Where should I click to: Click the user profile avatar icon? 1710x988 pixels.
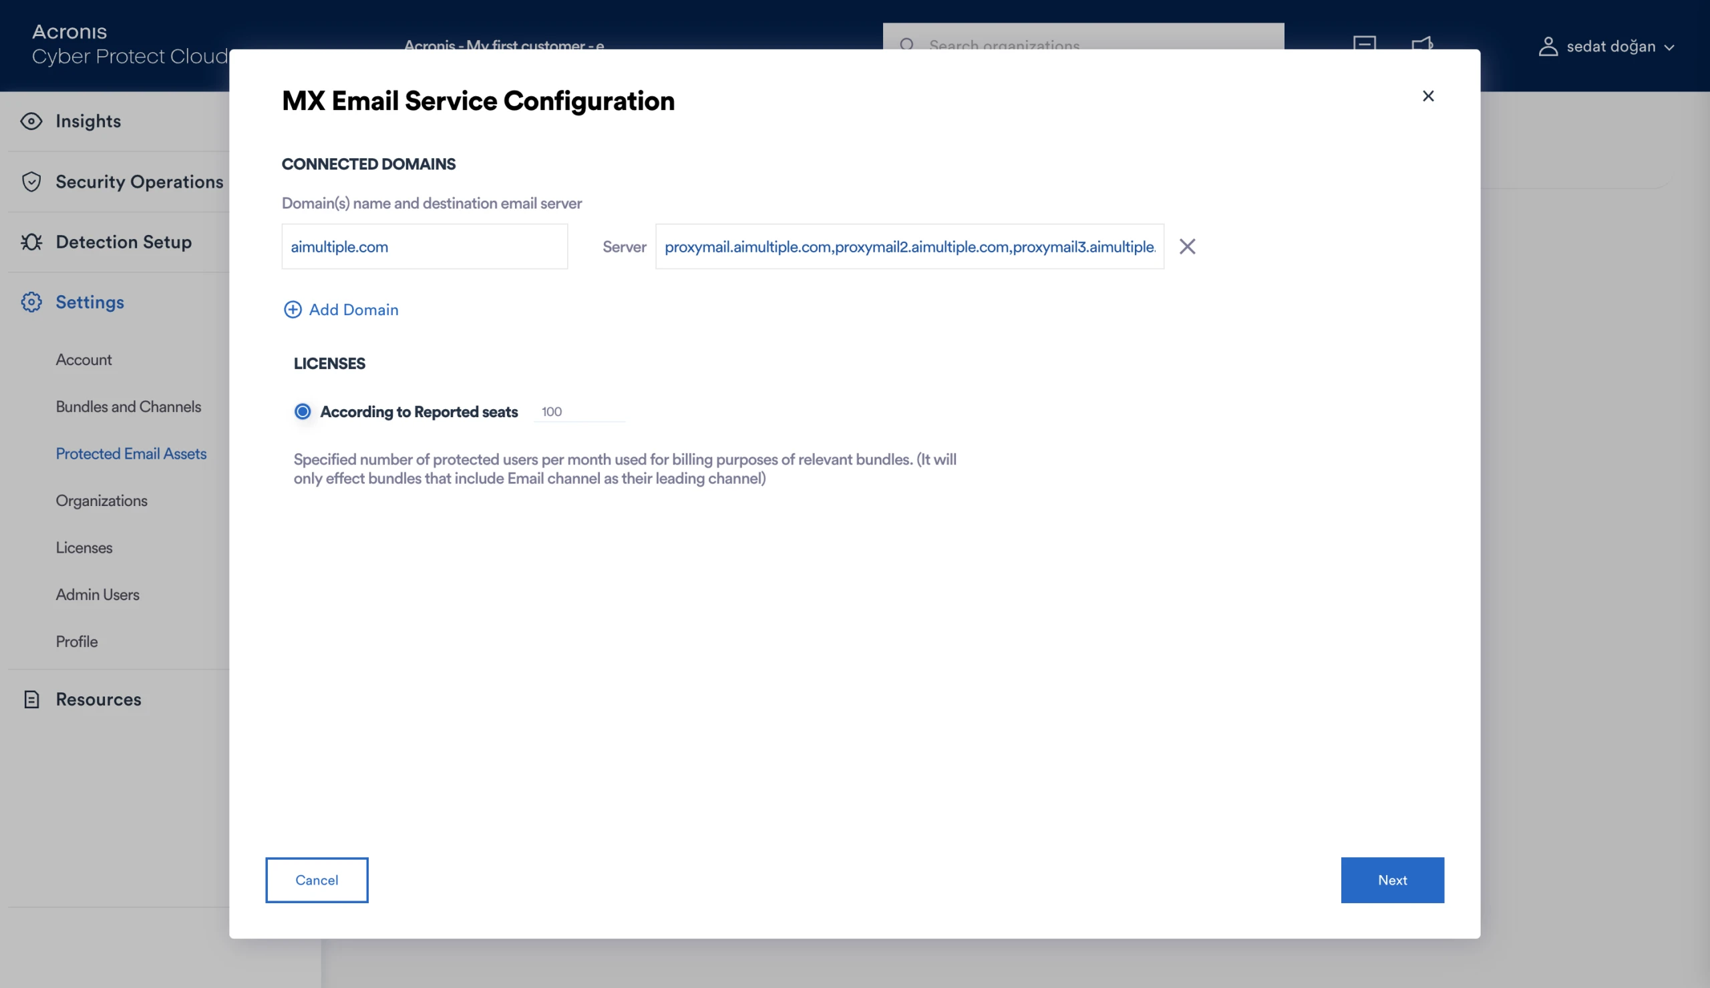[1548, 47]
